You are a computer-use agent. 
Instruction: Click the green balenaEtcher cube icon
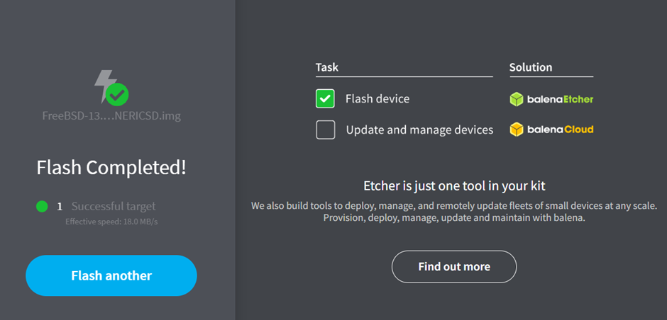(516, 99)
